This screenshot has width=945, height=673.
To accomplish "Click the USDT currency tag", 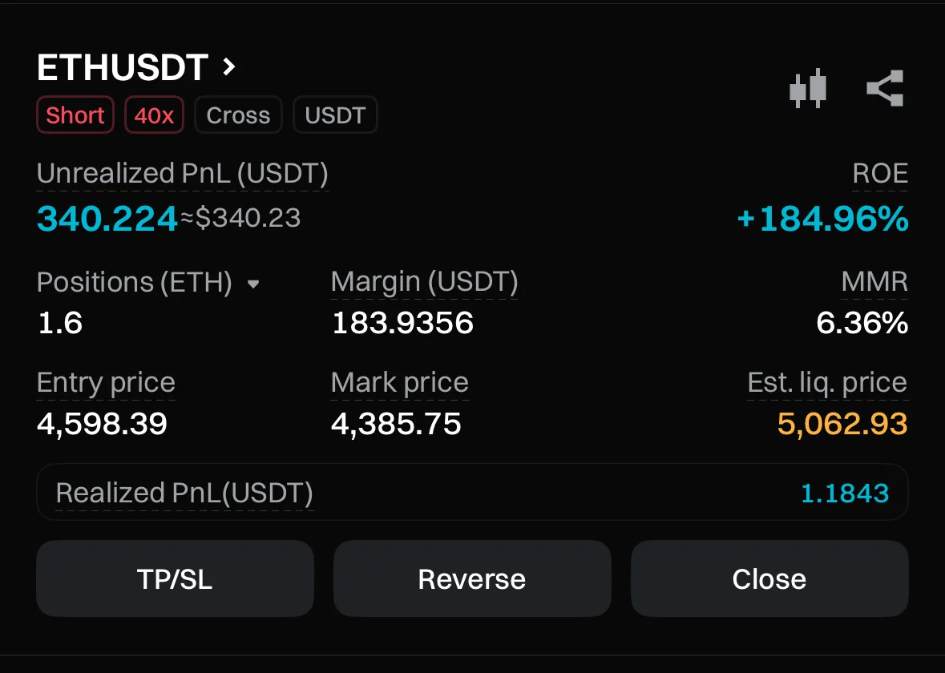I will click(335, 115).
